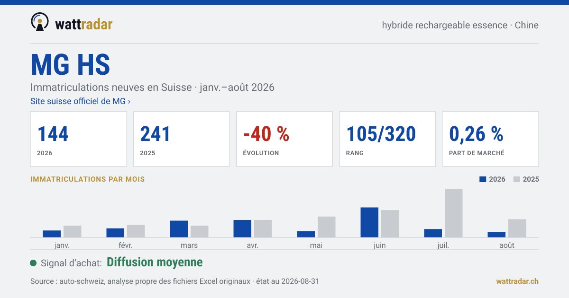The image size is (569, 298).
Task: Click the source line mentioning auto-schweiz
Action: [x=174, y=281]
